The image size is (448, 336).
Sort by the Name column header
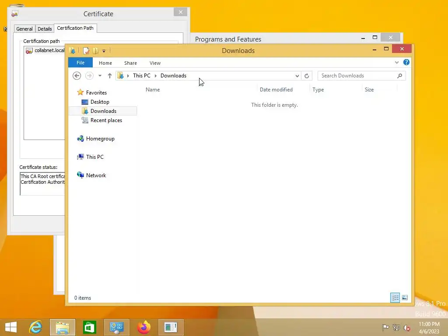coord(153,90)
